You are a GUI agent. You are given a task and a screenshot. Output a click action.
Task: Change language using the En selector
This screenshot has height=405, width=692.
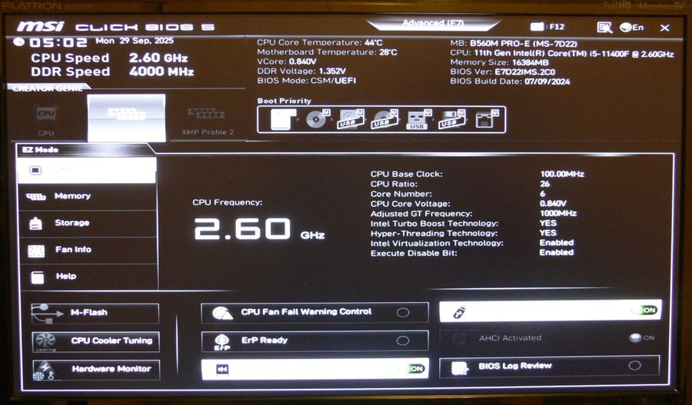[x=631, y=27]
